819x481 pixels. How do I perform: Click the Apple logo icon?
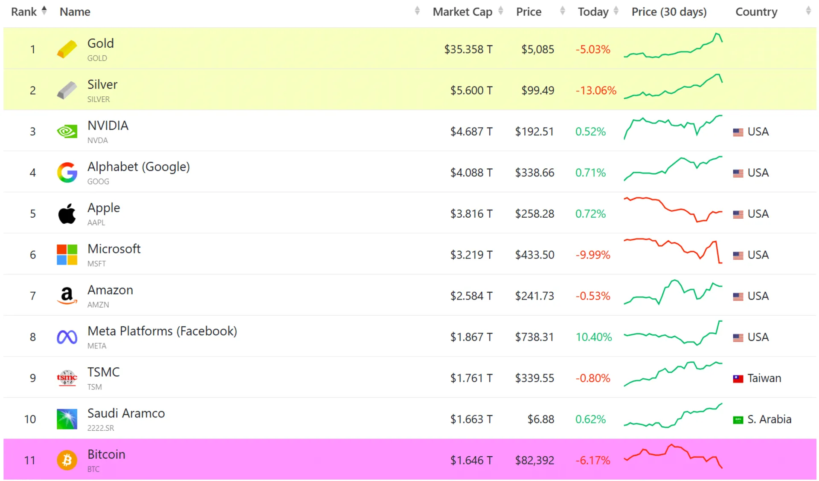click(67, 213)
